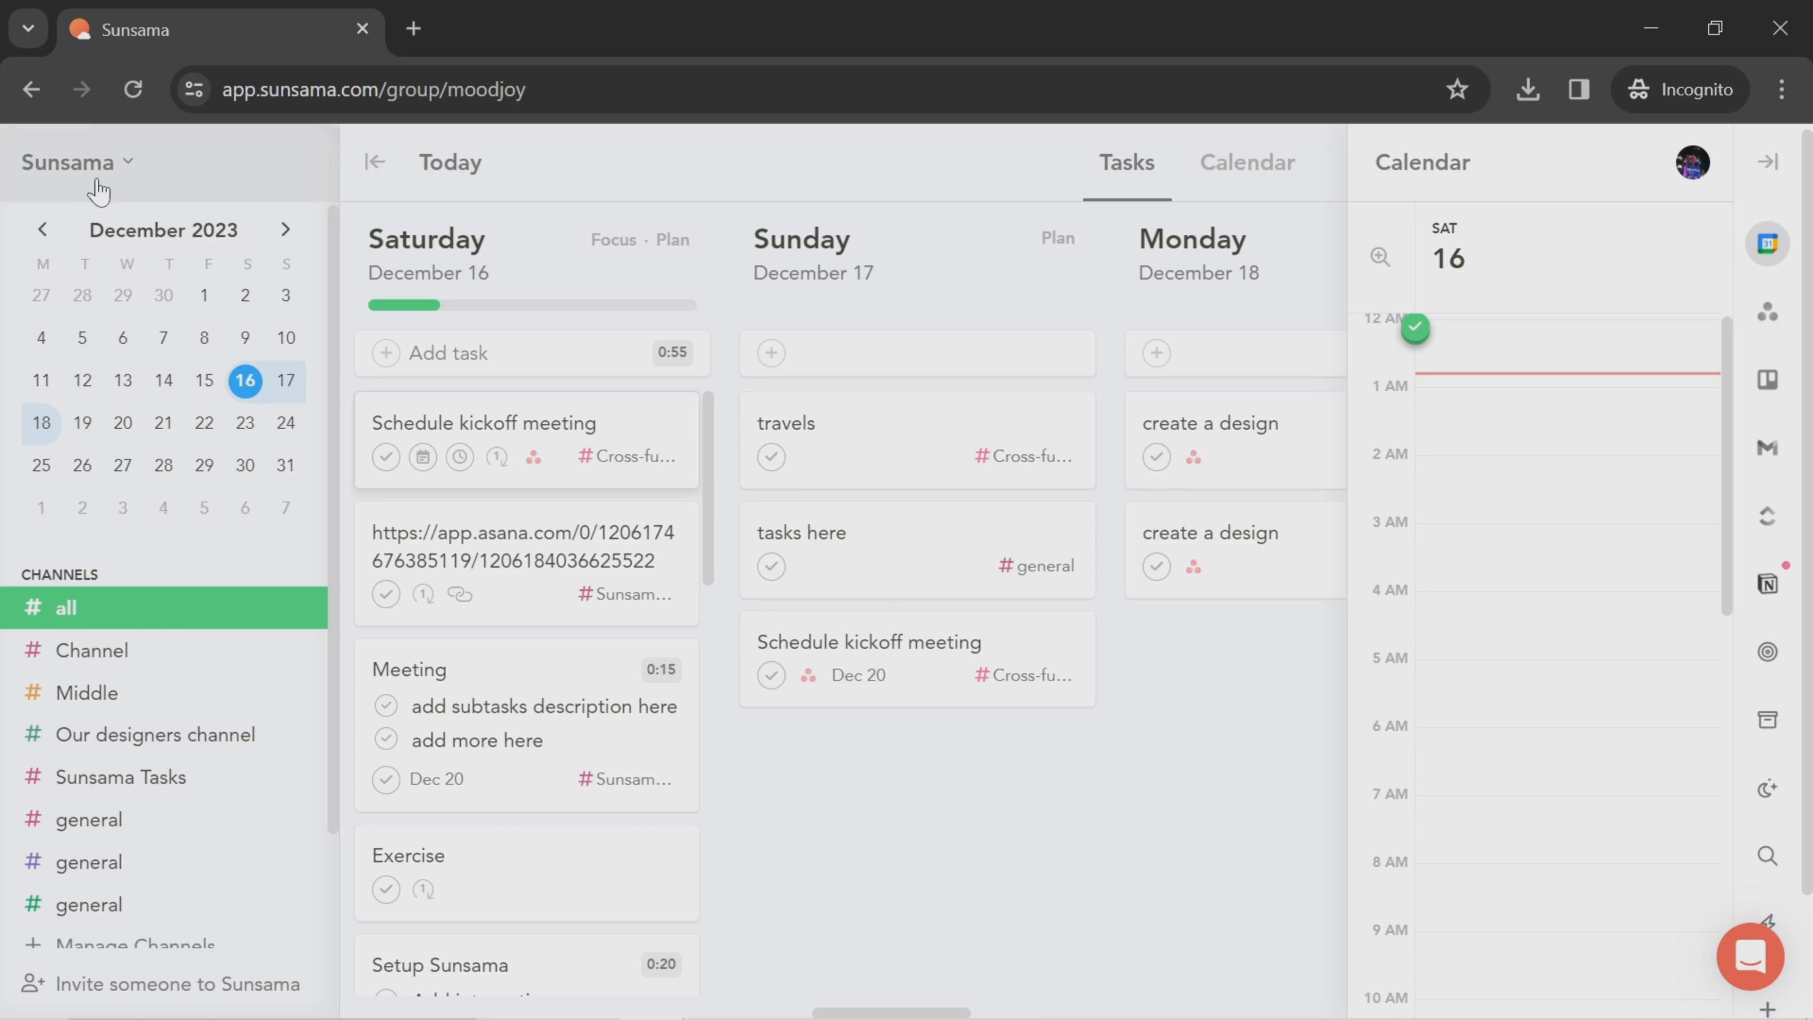Toggle completion checkbox on Schedule kickoff meeting
1813x1020 pixels.
tap(385, 456)
